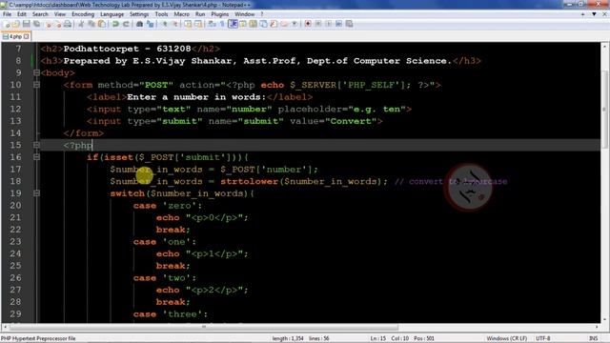Open the document list dropdown triangle beside the menu bar
This screenshot has height=343, width=610.
click(594, 14)
